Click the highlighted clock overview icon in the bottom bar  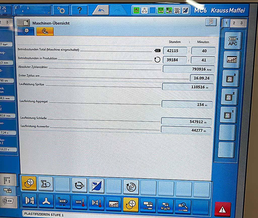131,204
